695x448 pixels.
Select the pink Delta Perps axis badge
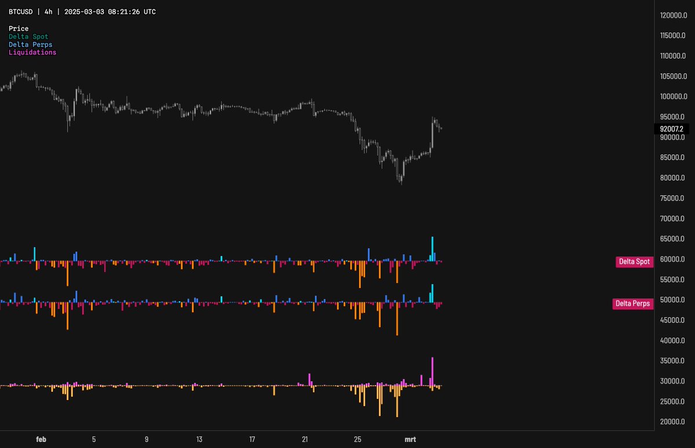click(x=632, y=303)
